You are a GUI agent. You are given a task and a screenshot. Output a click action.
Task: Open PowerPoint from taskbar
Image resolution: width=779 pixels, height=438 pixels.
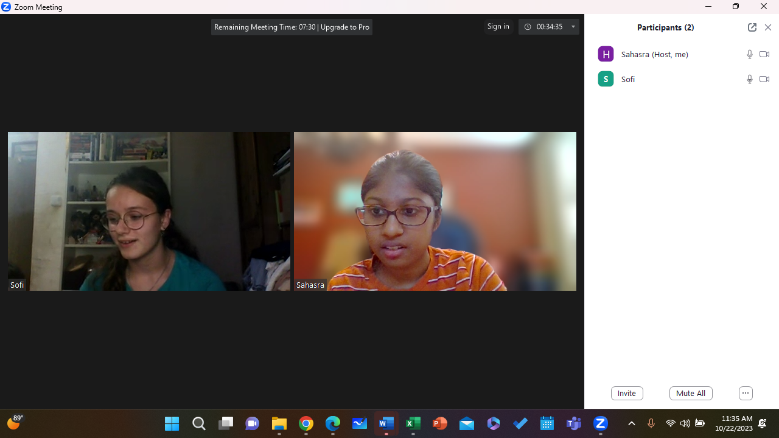pos(440,423)
